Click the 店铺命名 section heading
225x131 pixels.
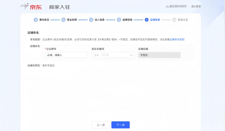[x=33, y=33]
